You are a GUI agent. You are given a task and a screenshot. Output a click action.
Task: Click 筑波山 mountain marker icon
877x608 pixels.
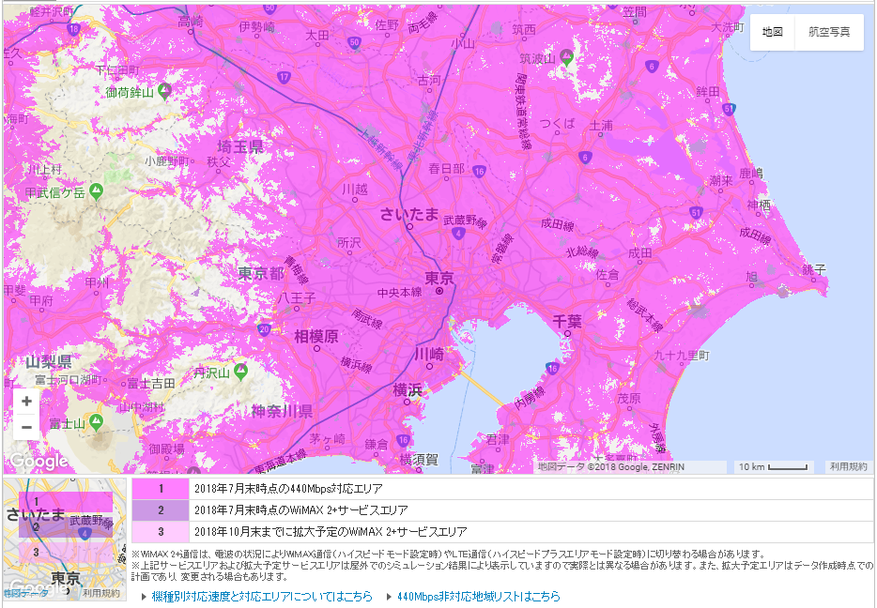click(x=566, y=56)
